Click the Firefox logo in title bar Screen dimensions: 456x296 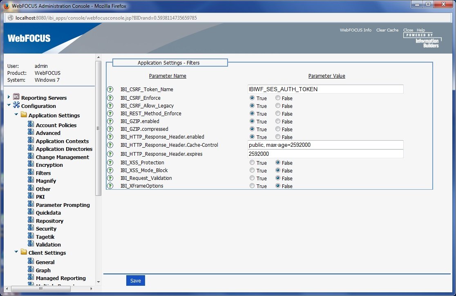pyautogui.click(x=7, y=6)
